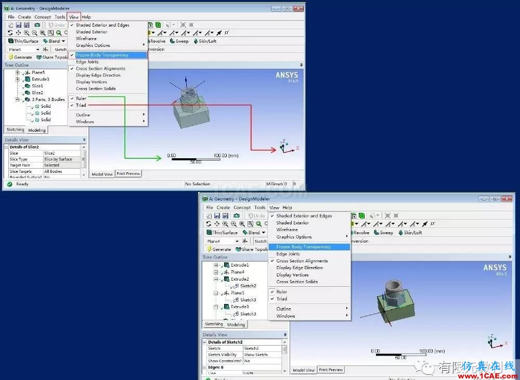
Task: Toggle Frozen Body Transparency in upper window menu
Action: (108, 55)
